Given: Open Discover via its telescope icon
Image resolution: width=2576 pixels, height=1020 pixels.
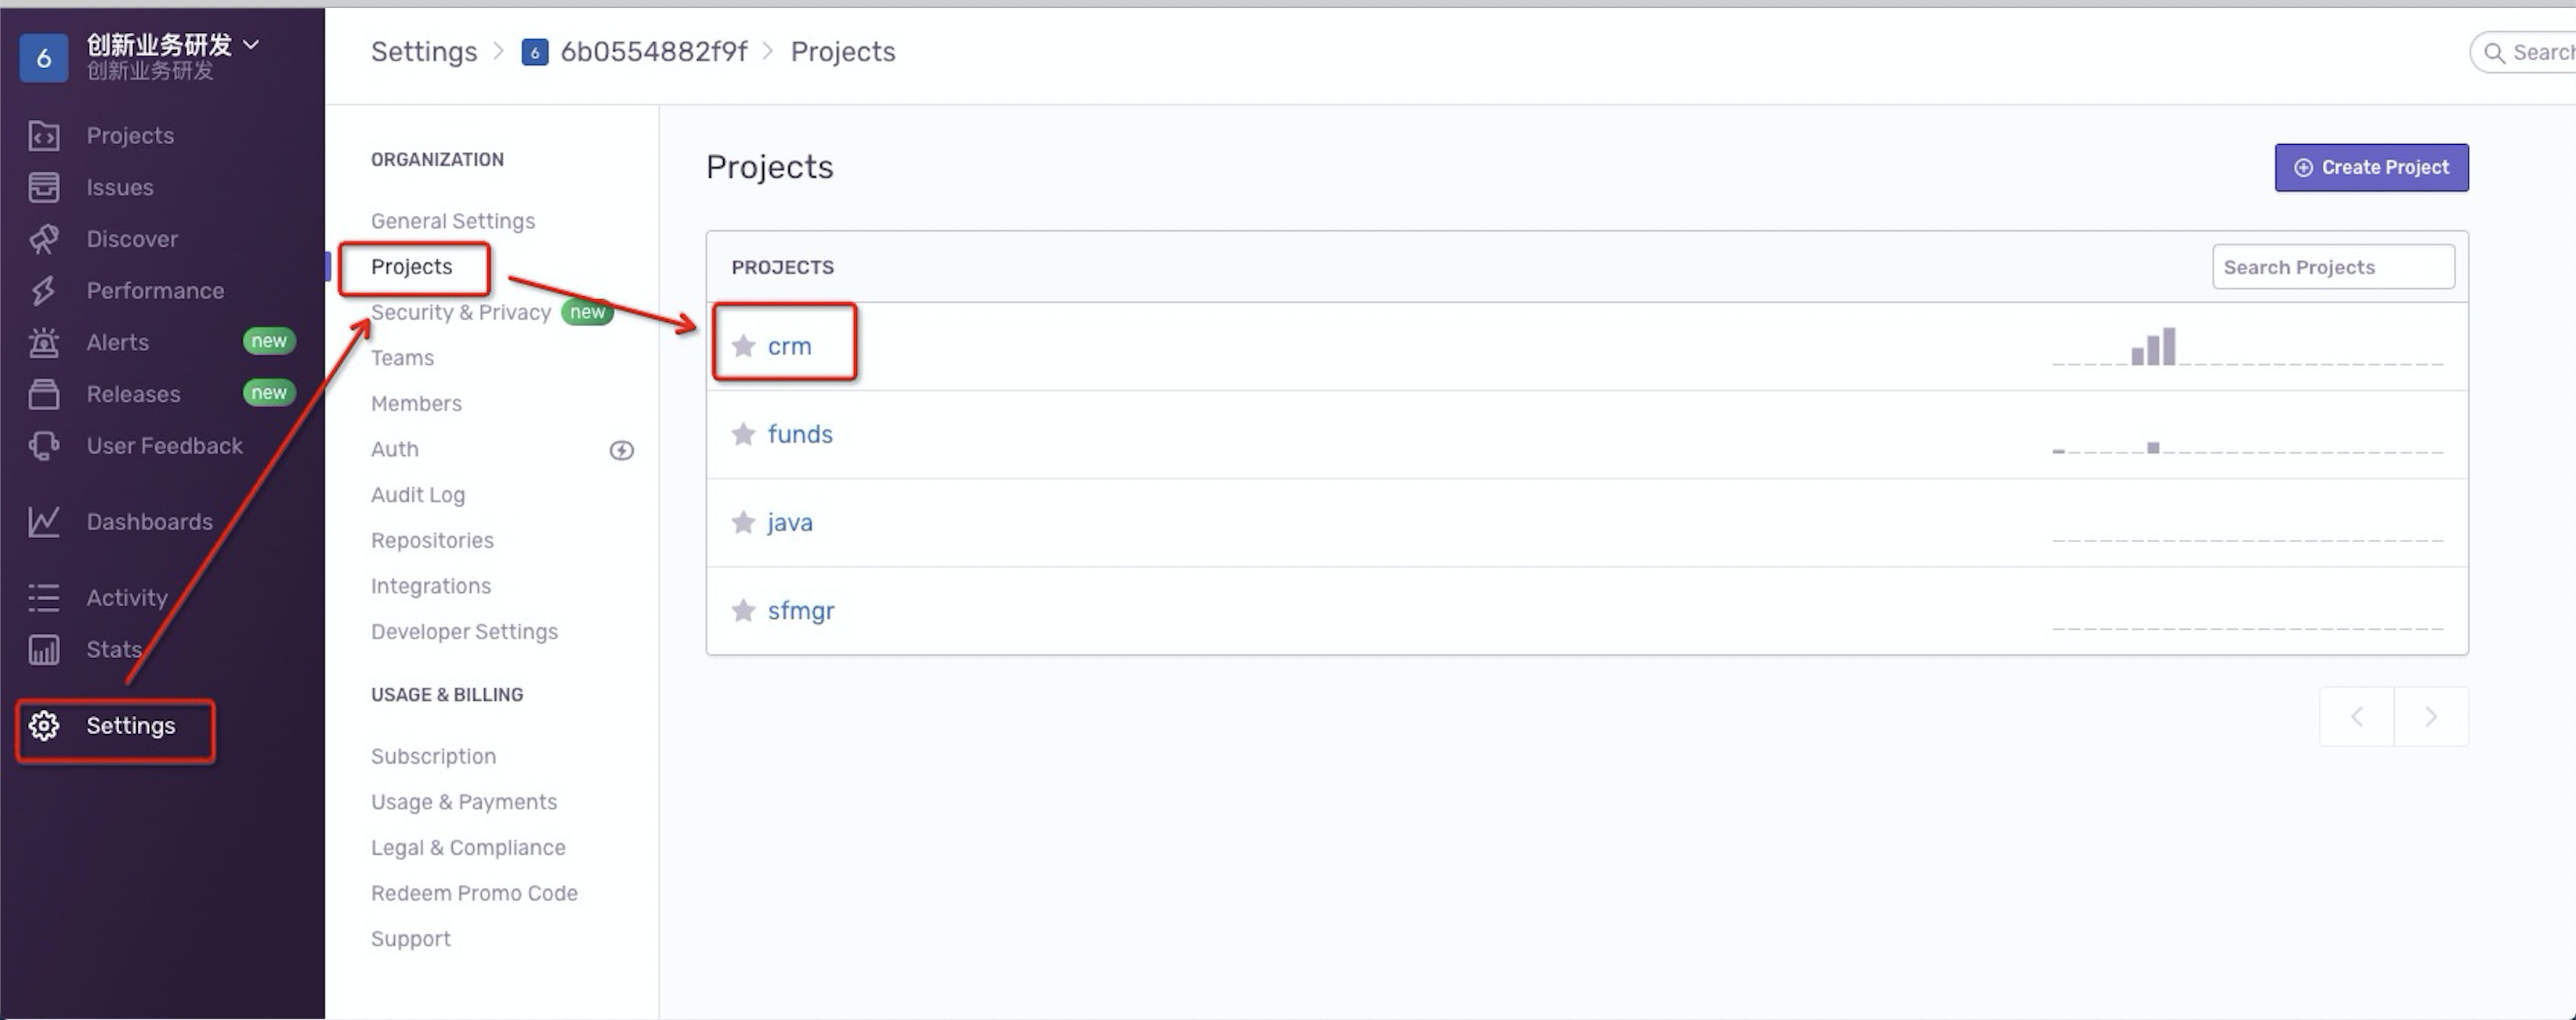Looking at the screenshot, I should tap(43, 239).
